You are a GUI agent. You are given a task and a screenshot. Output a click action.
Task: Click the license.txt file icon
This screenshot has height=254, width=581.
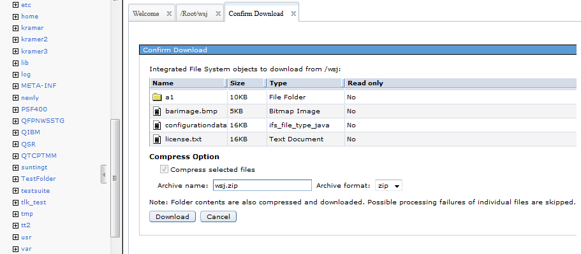pyautogui.click(x=158, y=139)
